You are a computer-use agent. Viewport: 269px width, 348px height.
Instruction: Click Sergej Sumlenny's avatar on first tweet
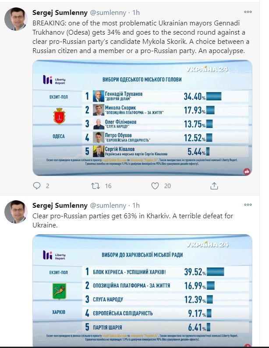point(16,18)
